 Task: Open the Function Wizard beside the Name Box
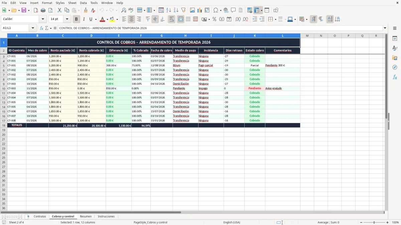click(x=42, y=28)
